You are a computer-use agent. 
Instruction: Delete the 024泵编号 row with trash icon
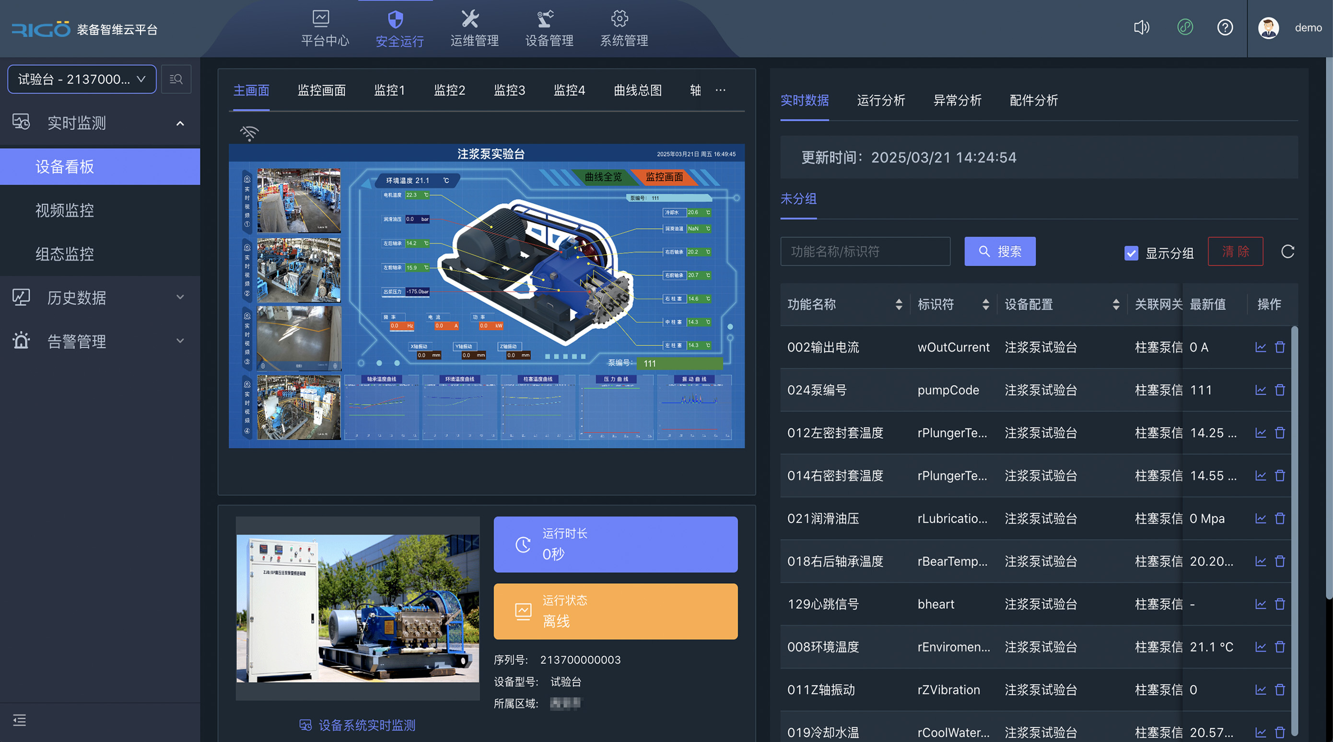(1280, 390)
